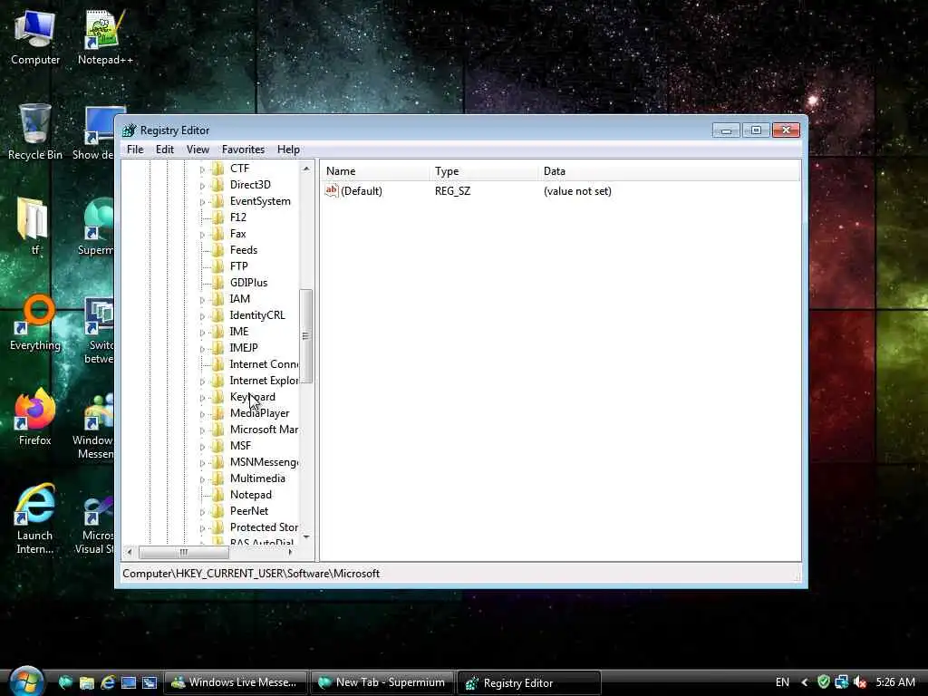Image resolution: width=928 pixels, height=696 pixels.
Task: Select the Microsoft Visual Studio desktop shortcut
Action: pyautogui.click(x=94, y=524)
